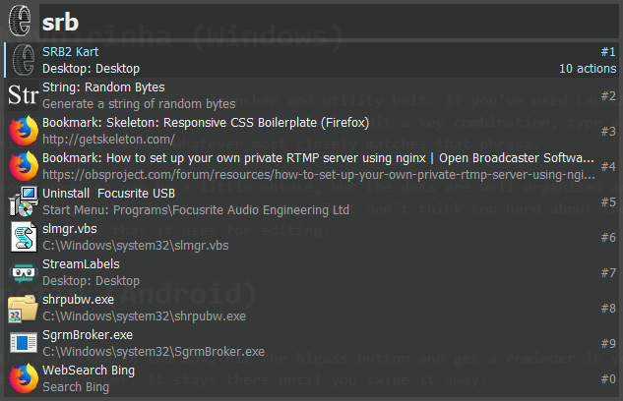623x401 pixels.
Task: Click the #6 rank label
Action: [608, 237]
